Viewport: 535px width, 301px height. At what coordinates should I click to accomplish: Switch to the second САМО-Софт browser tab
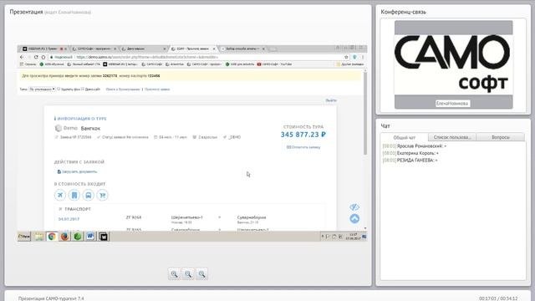click(x=94, y=48)
